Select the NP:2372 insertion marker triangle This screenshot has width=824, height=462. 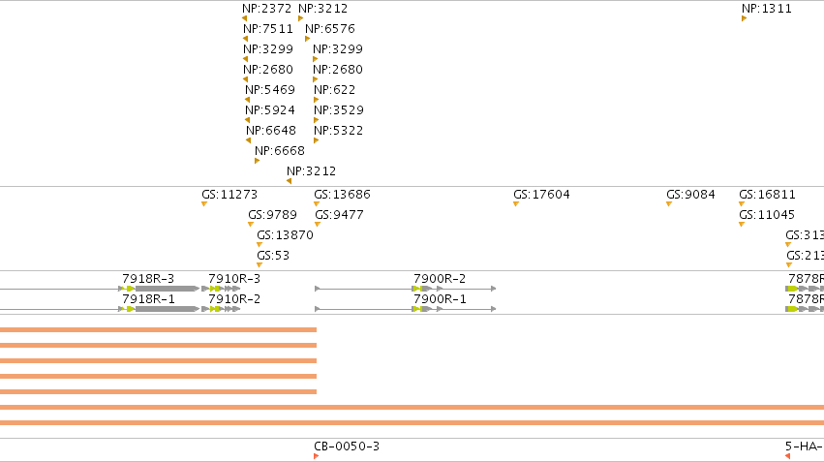point(244,18)
